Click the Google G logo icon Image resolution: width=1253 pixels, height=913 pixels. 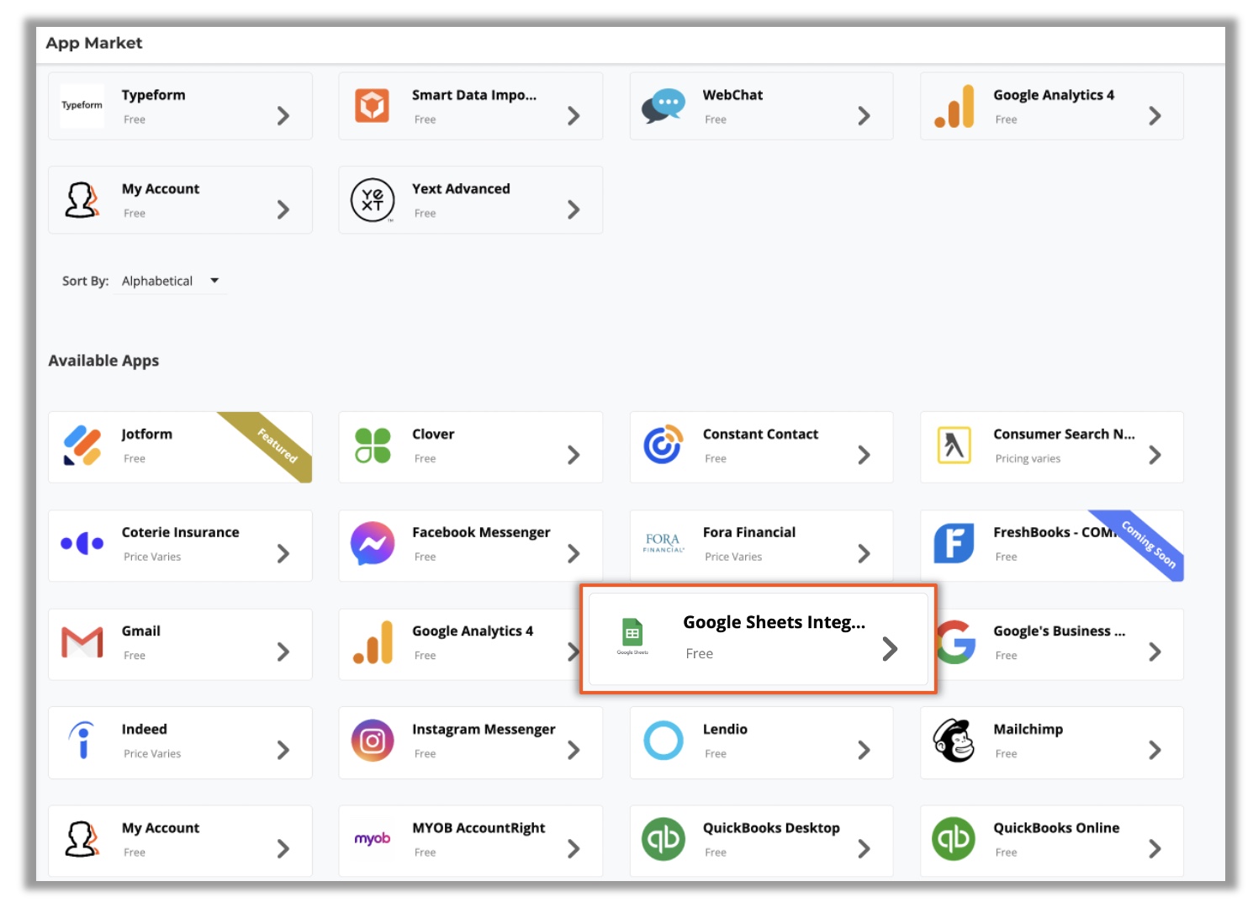click(957, 642)
